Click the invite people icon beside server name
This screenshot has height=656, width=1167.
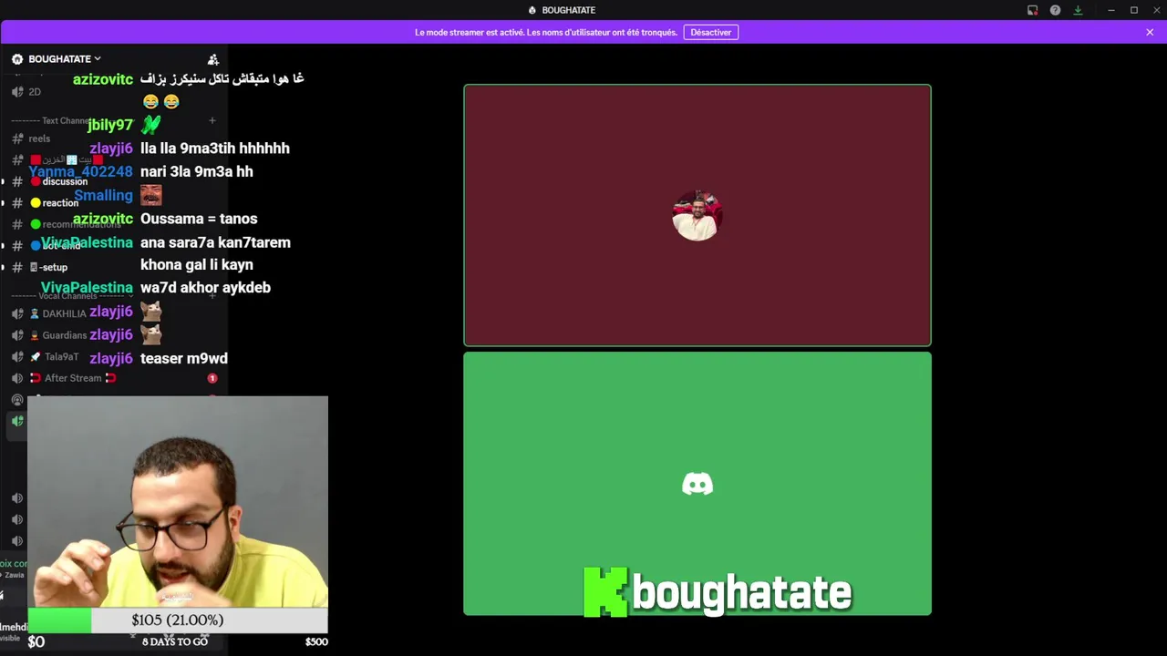pyautogui.click(x=213, y=59)
